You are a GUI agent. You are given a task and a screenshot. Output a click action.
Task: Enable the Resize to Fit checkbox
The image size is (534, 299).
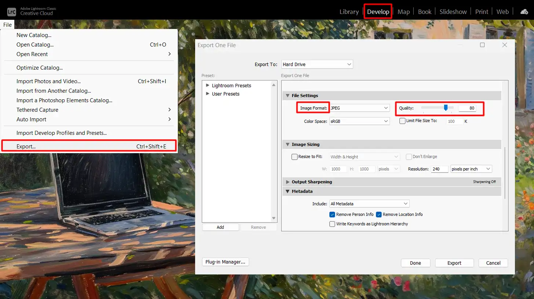coord(295,157)
